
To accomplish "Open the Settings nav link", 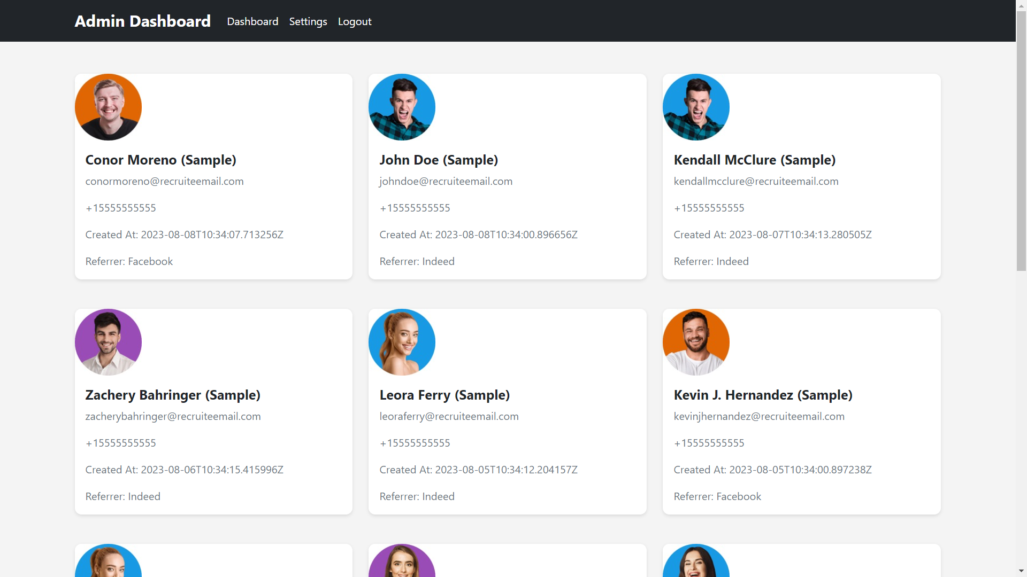I will tap(308, 21).
